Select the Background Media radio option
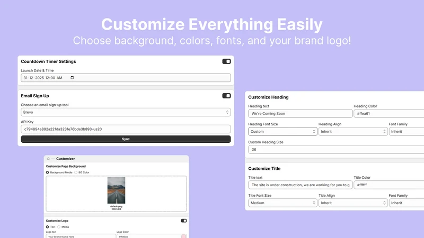This screenshot has height=238, width=424. (47, 172)
